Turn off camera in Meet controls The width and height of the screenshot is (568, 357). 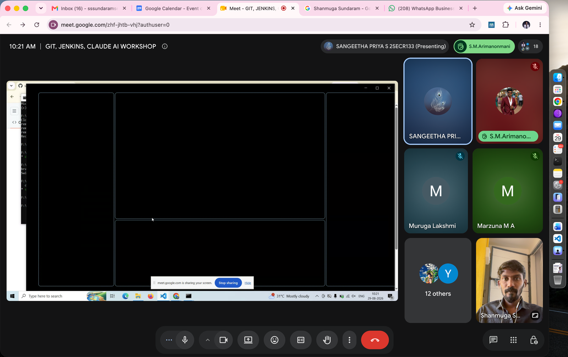(224, 340)
